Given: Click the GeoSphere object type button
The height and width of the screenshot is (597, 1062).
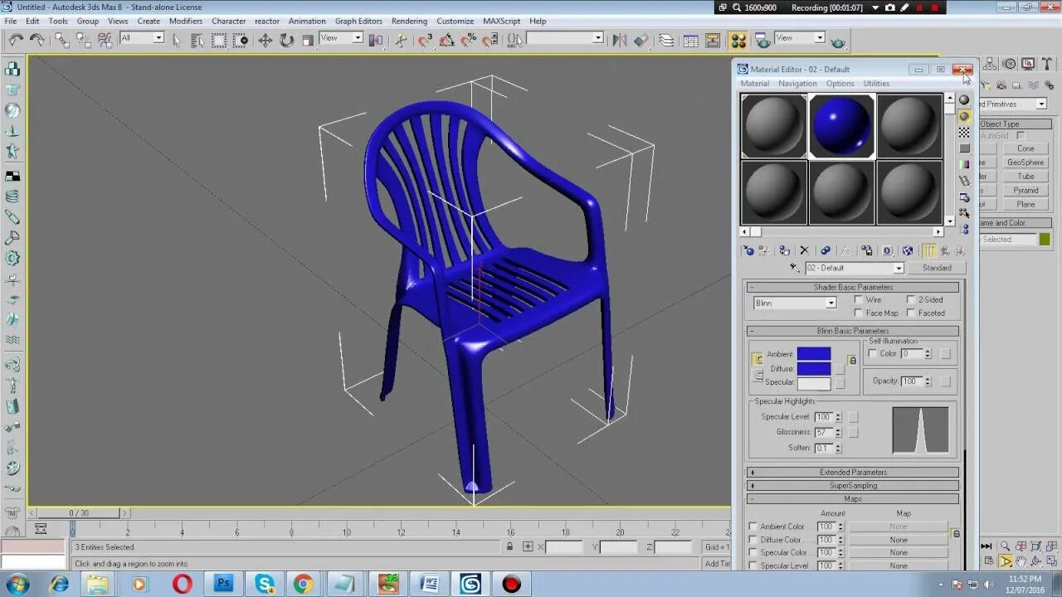Looking at the screenshot, I should [1025, 163].
